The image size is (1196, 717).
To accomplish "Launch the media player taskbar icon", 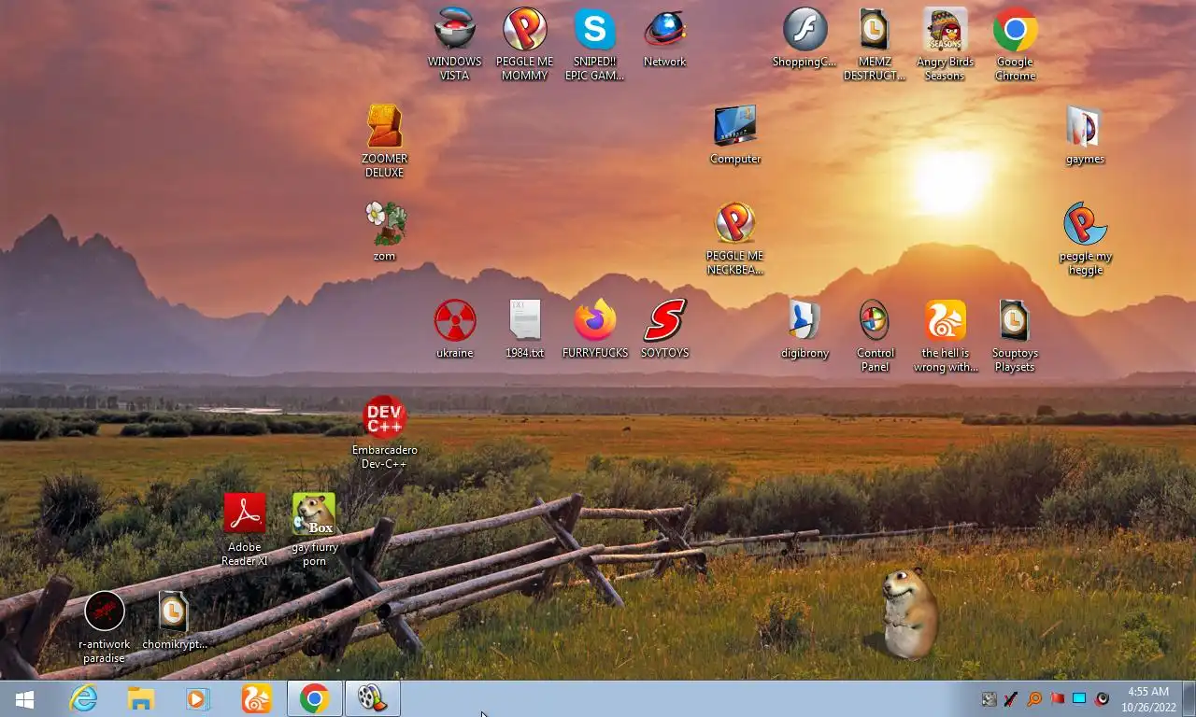I will [x=198, y=698].
